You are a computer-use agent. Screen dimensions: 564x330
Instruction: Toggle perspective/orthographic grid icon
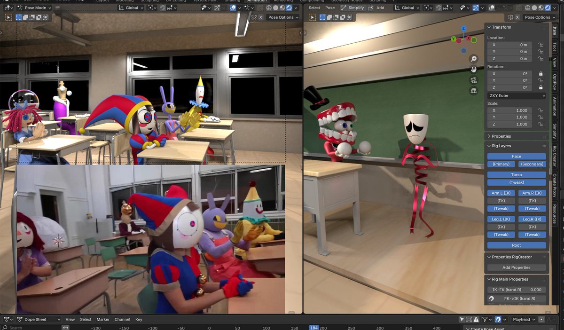pos(473,90)
